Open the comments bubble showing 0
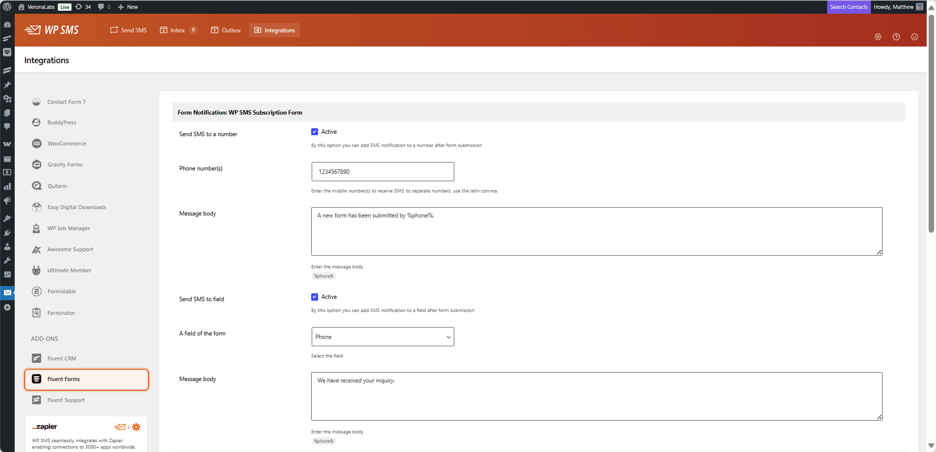 pos(104,7)
